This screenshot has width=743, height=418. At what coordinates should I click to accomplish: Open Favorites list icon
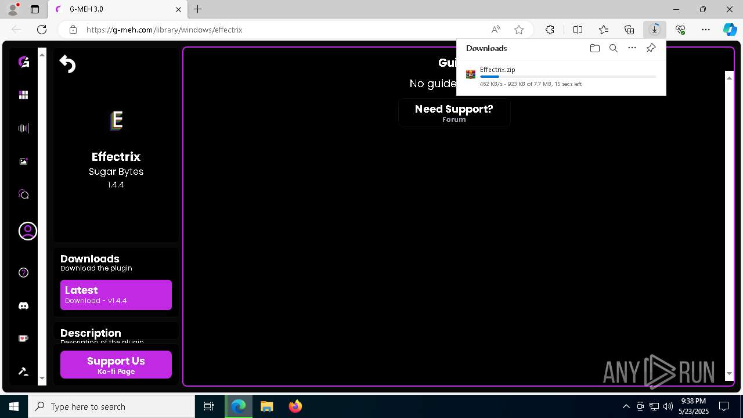point(604,30)
